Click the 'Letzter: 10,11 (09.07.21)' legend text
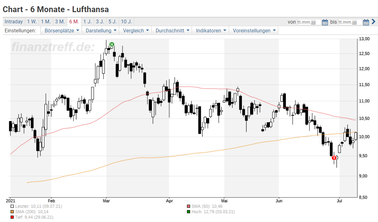 38,206
